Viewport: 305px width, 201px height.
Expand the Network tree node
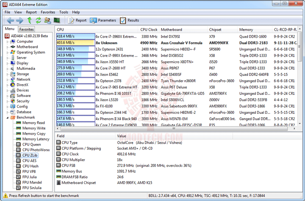[7, 80]
